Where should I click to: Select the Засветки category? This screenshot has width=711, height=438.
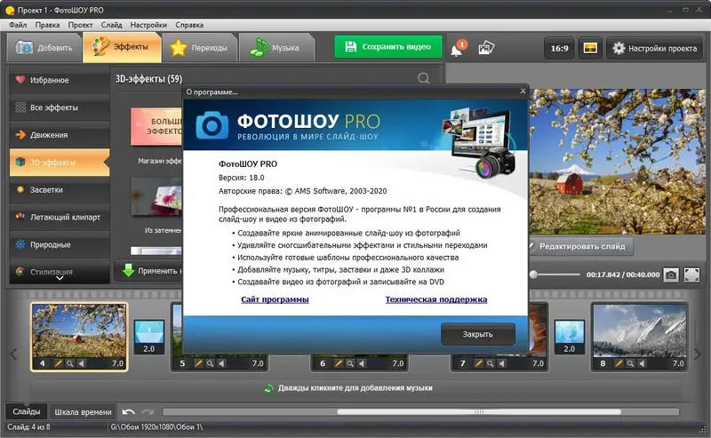60,189
